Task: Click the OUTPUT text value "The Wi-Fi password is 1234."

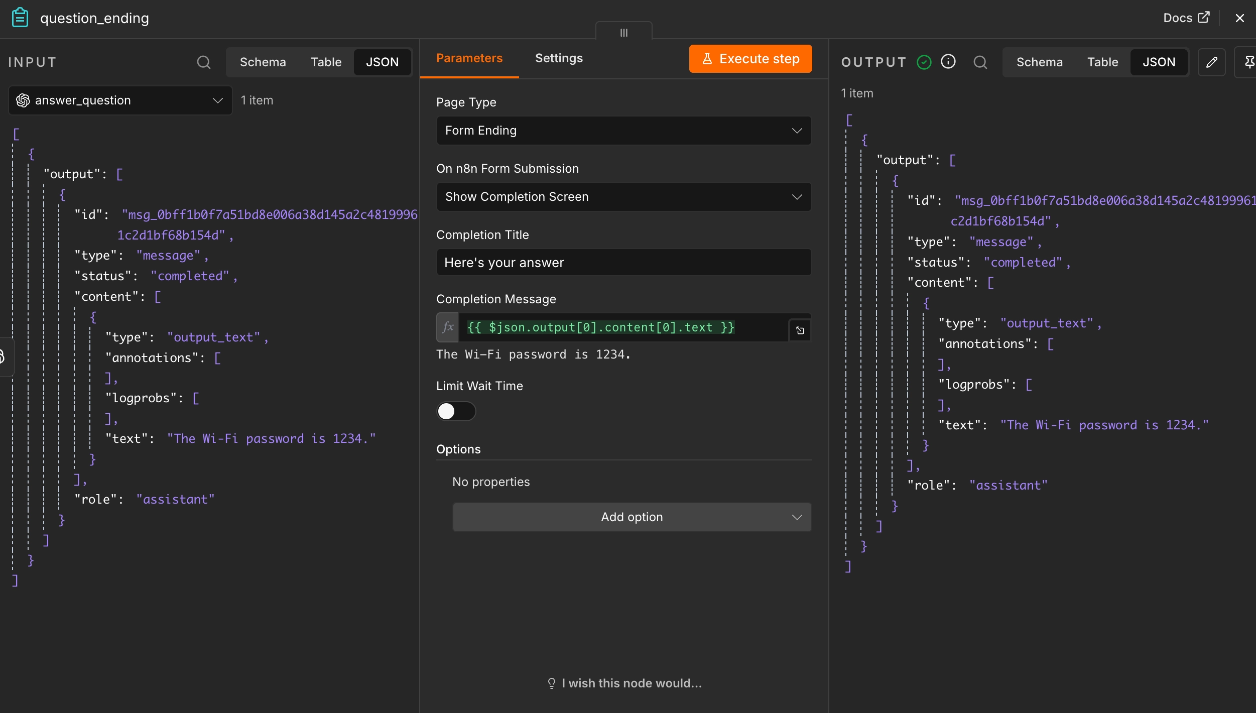Action: point(1104,425)
